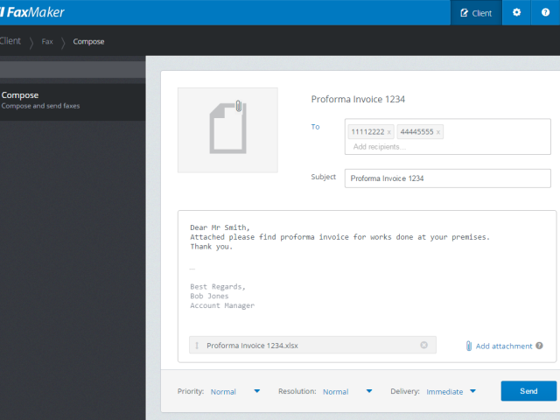Viewport: 560px width, 420px height.
Task: Expand the Priority dropdown
Action: pyautogui.click(x=256, y=391)
